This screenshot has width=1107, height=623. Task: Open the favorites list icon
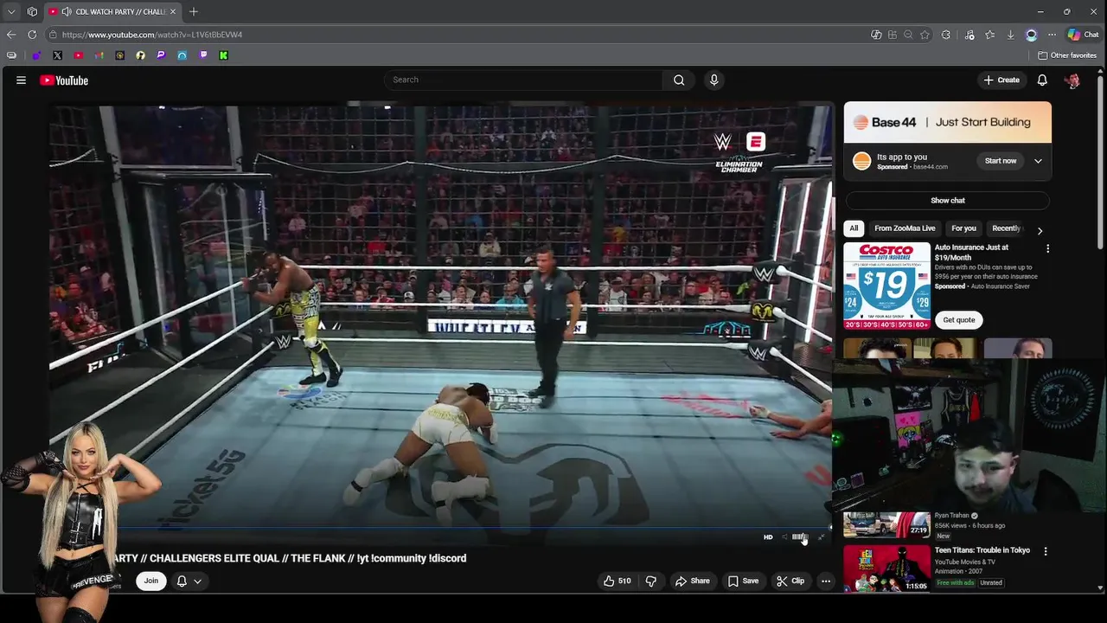pos(989,35)
